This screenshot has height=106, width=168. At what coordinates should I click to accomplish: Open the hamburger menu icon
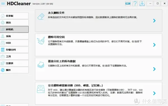pyautogui.click(x=3, y=4)
